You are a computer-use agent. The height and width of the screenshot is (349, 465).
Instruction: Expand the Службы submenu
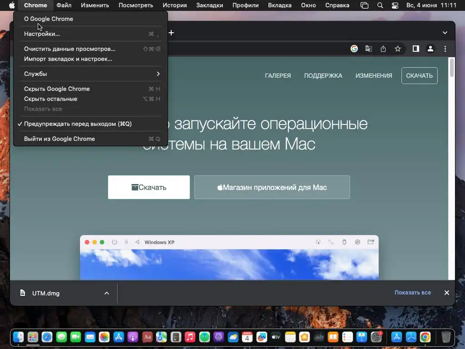[x=90, y=74]
